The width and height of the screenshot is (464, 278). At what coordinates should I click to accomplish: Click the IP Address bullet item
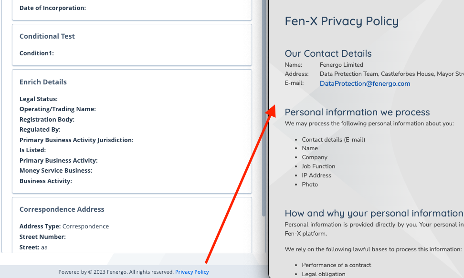(x=316, y=175)
